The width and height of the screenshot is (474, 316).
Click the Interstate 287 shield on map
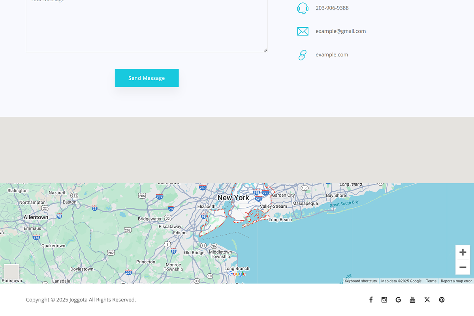160,197
